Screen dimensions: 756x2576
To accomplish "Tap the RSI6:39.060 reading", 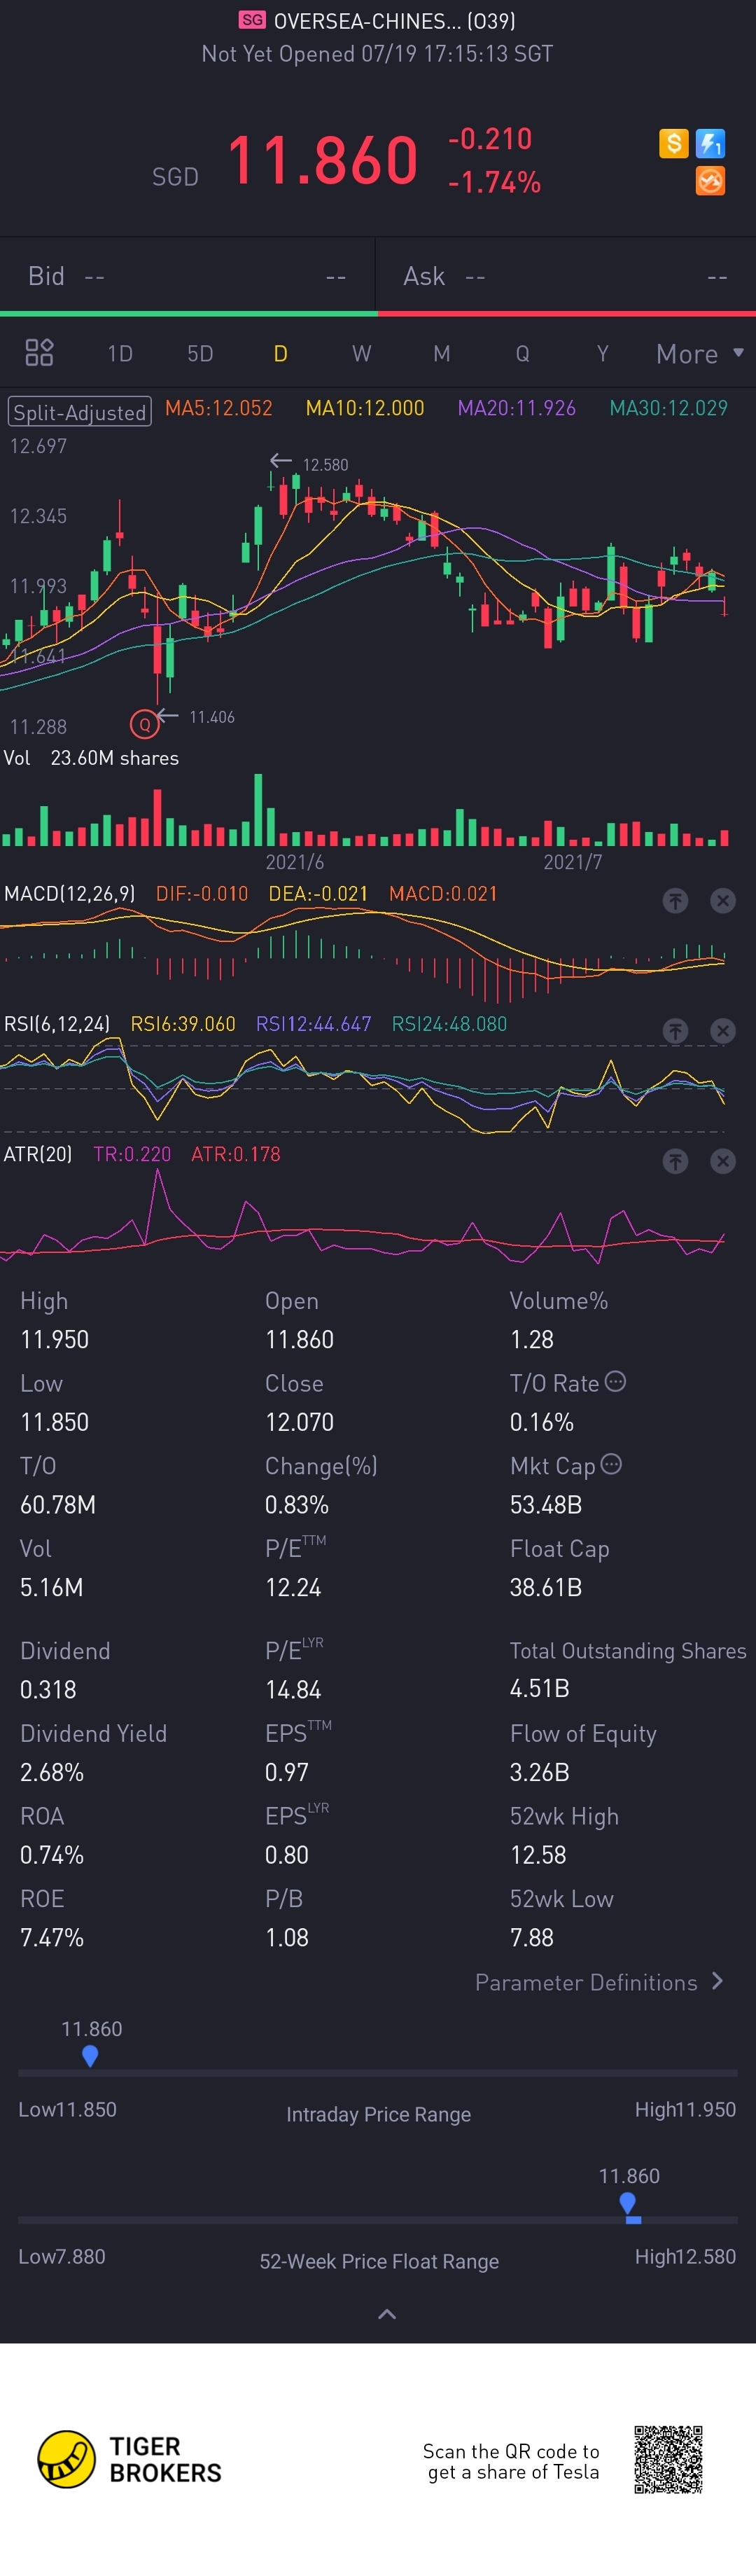I will coord(183,1024).
